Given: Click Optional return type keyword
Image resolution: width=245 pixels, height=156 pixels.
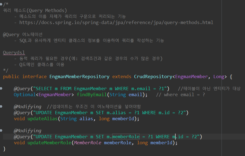Looking at the screenshot, I should coord(25,95).
